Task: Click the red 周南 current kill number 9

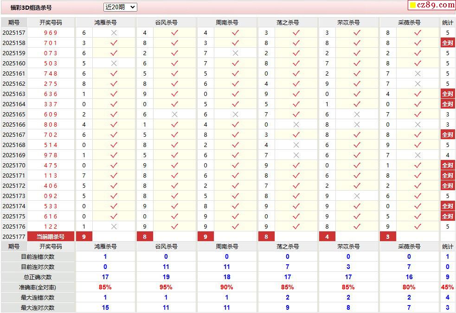Action: pyautogui.click(x=206, y=236)
